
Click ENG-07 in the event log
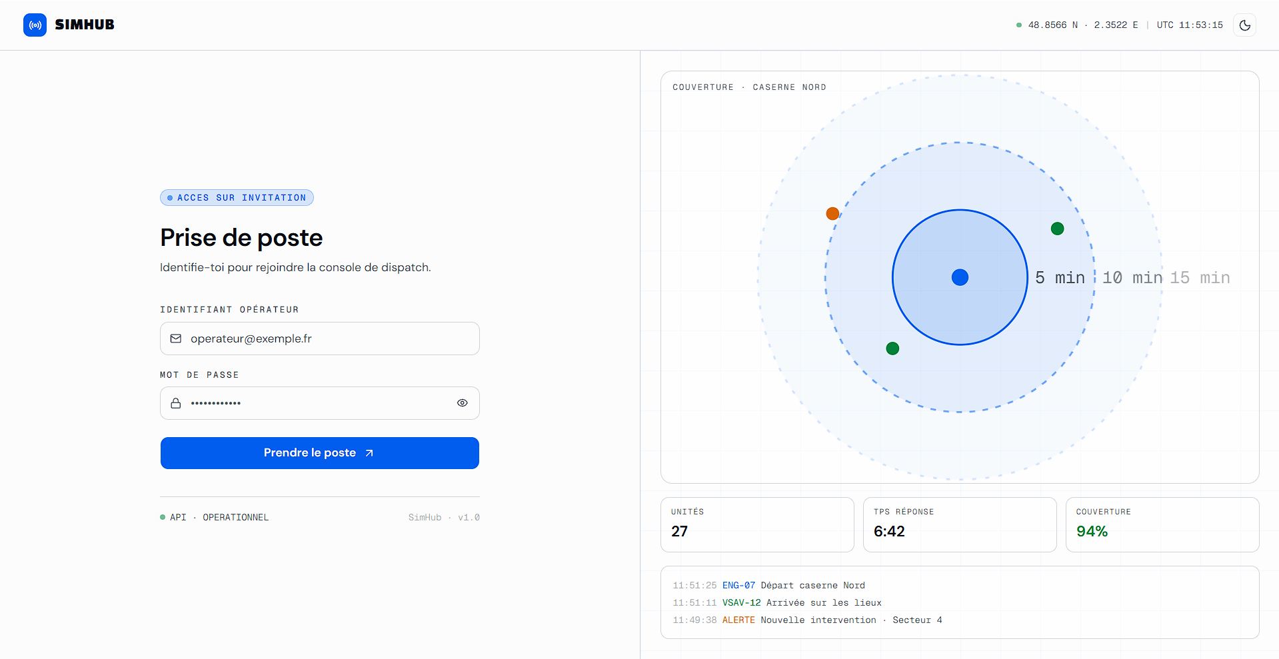pyautogui.click(x=738, y=585)
